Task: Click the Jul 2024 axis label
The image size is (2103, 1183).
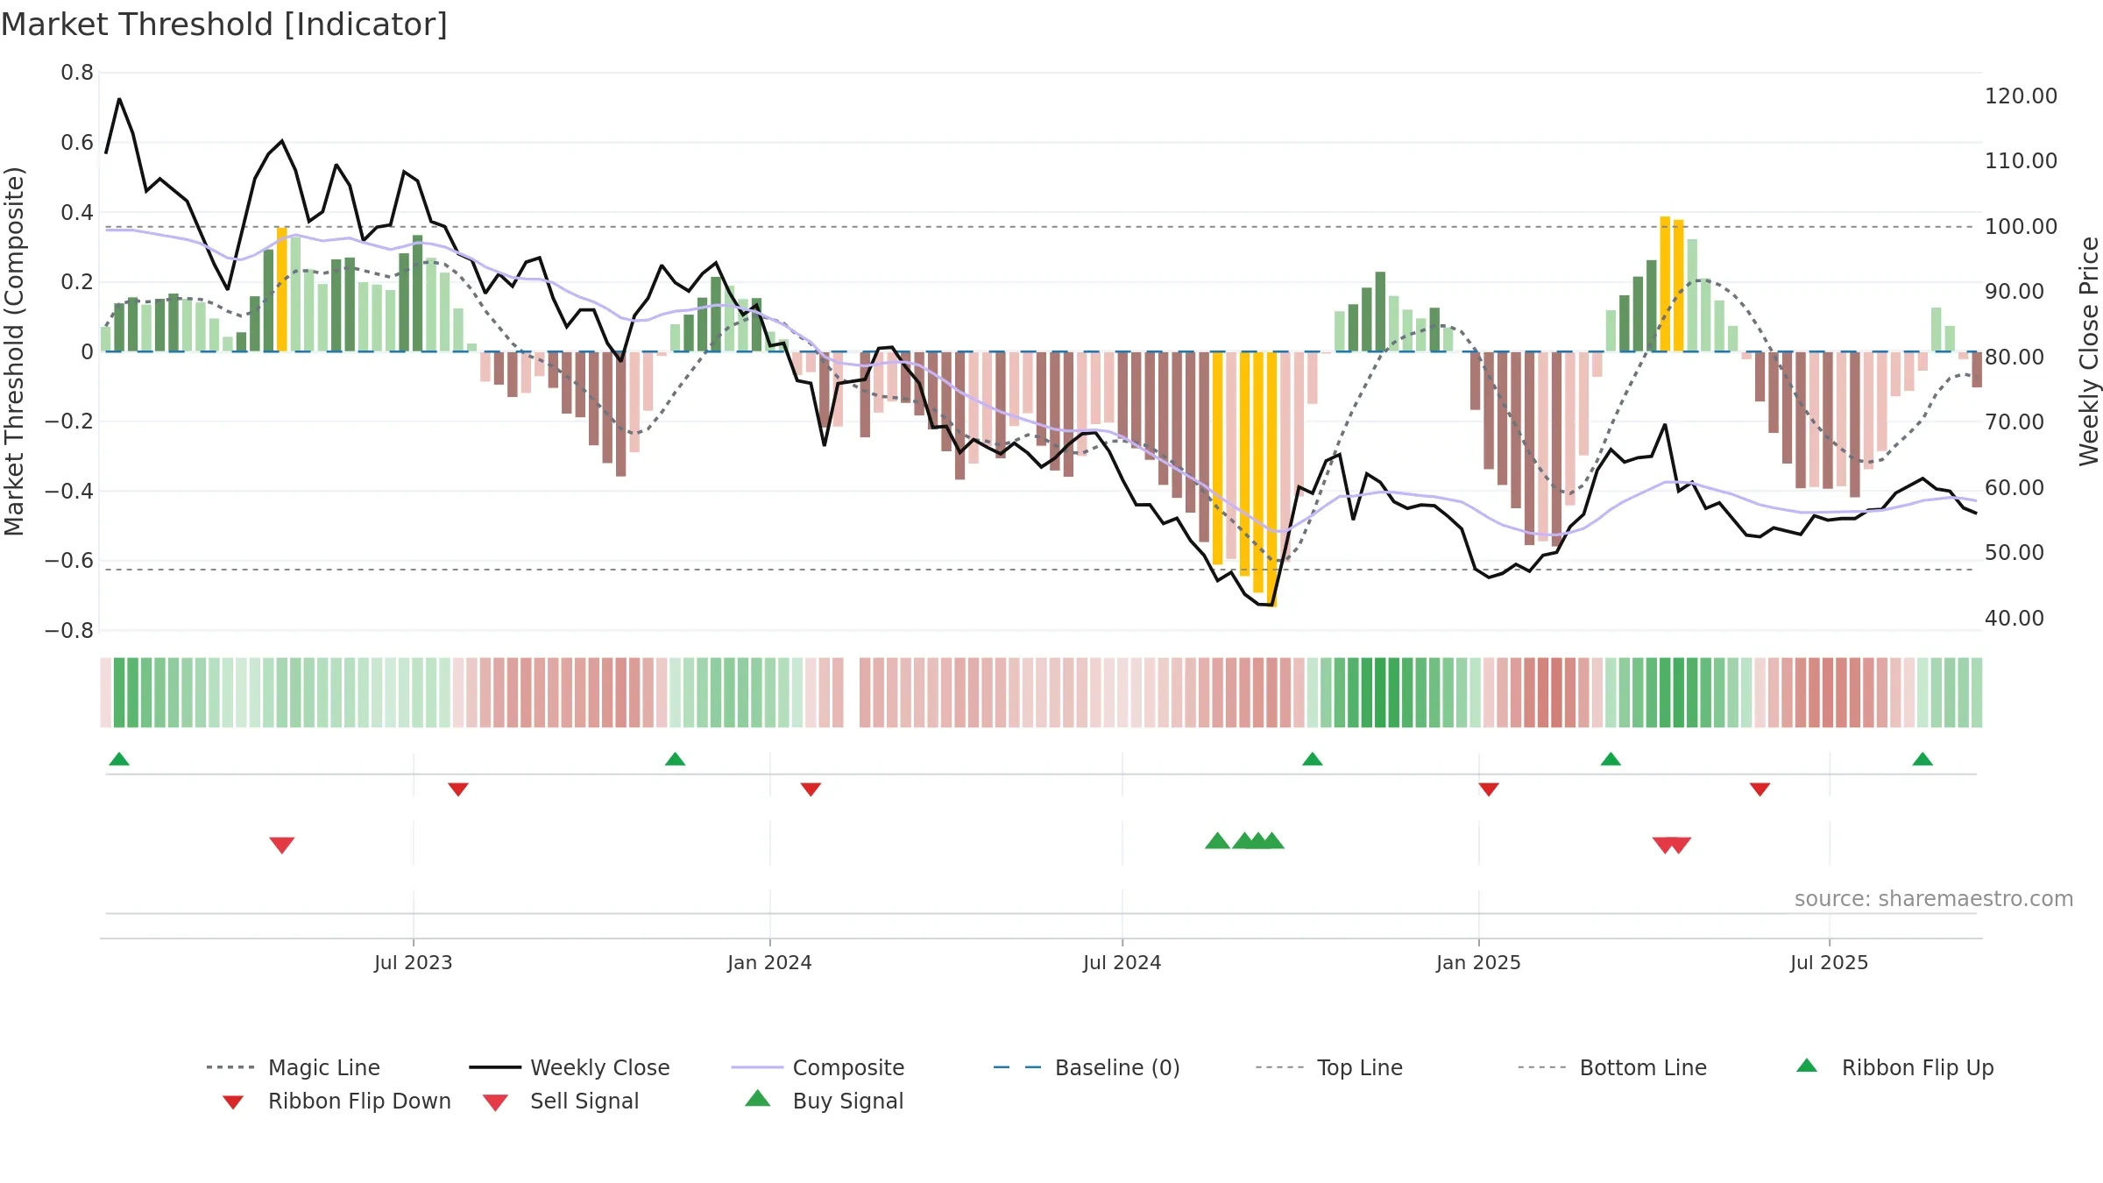Action: 1122,962
